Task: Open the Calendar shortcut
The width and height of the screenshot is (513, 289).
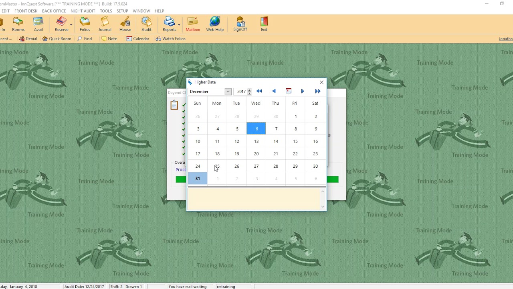Action: 137,39
